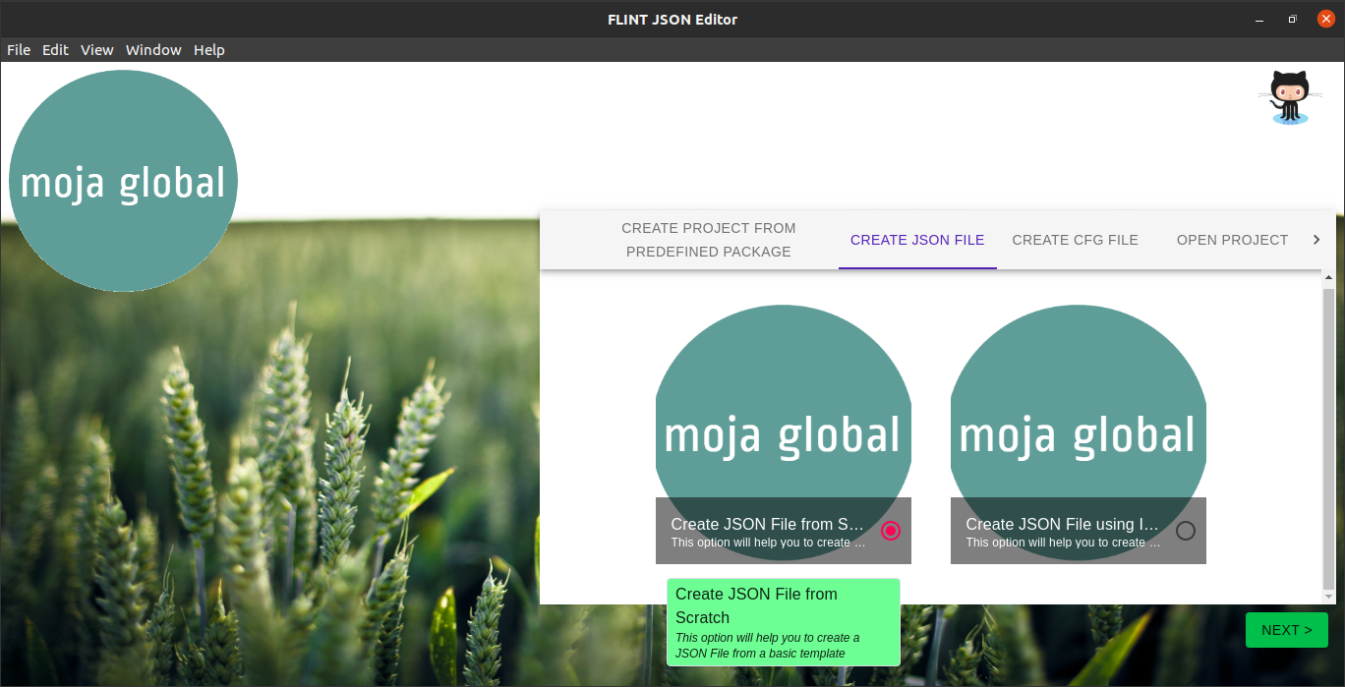The width and height of the screenshot is (1345, 687).
Task: Minimize the FLINT JSON Editor window
Action: tap(1259, 19)
